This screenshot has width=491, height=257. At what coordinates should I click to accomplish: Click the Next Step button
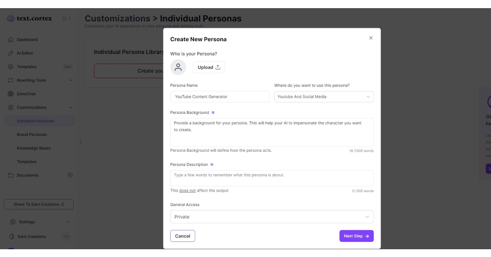pyautogui.click(x=356, y=236)
